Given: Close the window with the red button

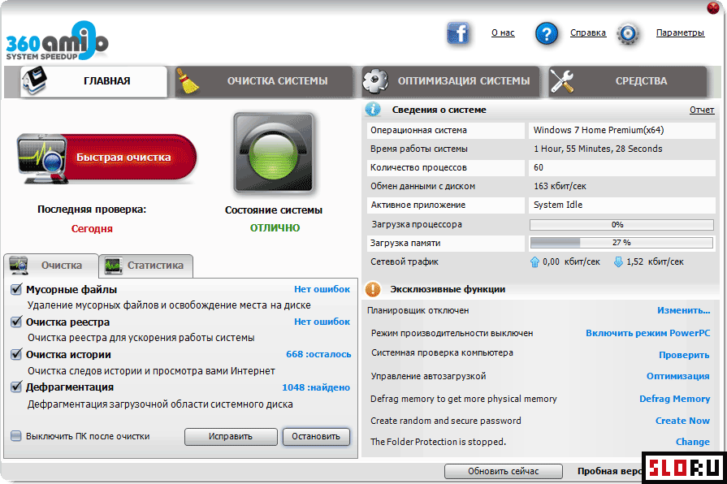Looking at the screenshot, I should pos(713,7).
